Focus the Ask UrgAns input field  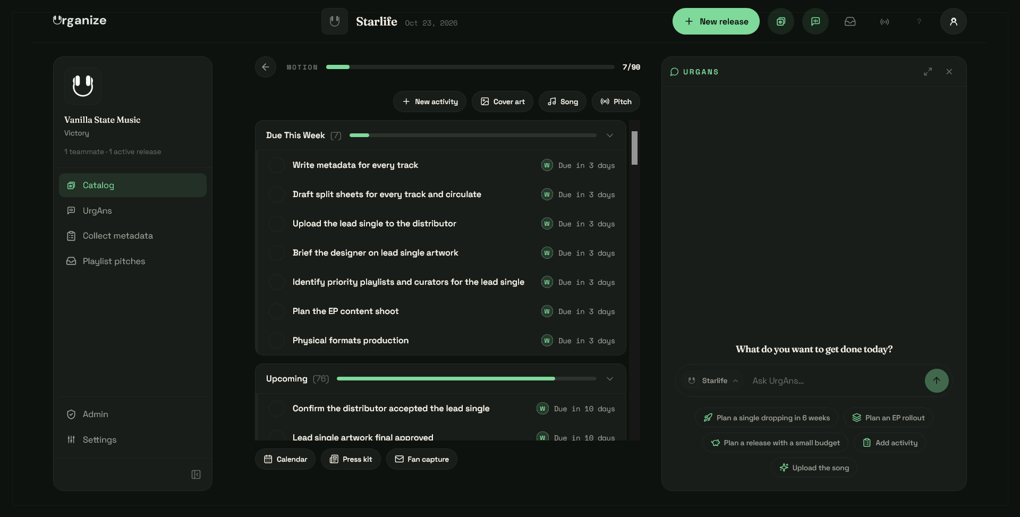click(835, 380)
